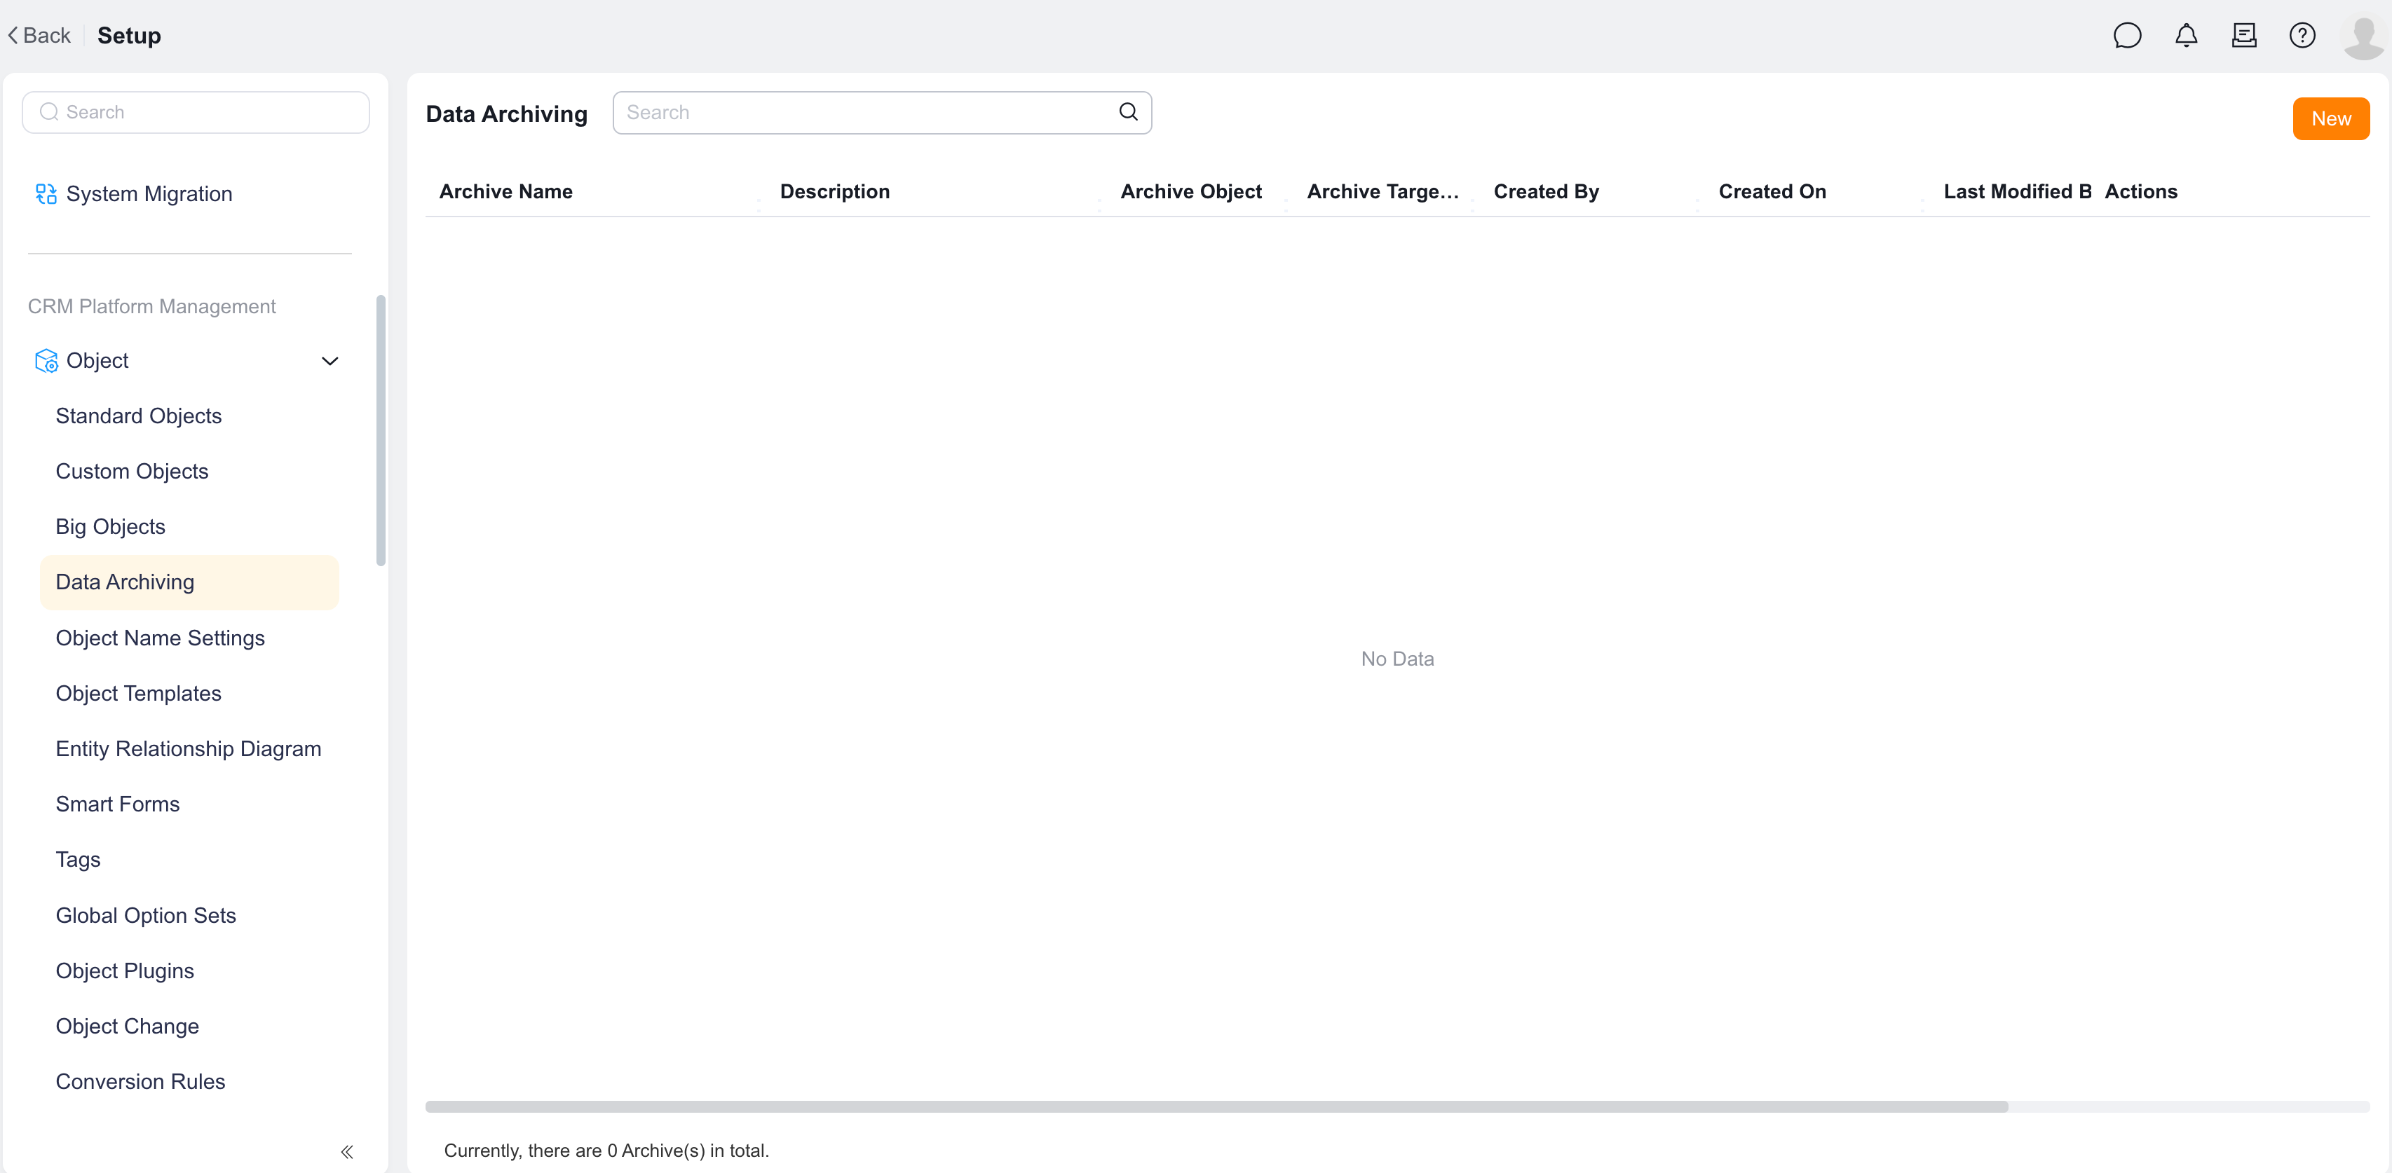Open the notifications bell

[x=2186, y=35]
